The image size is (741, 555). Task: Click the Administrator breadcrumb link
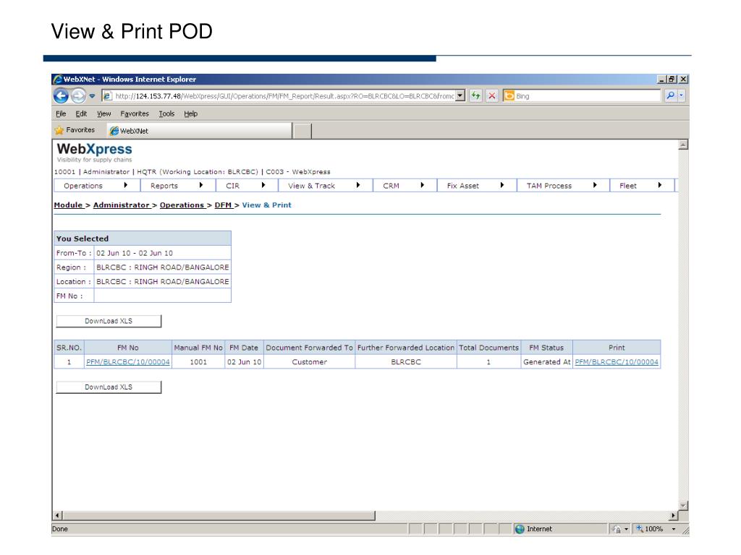(x=121, y=205)
